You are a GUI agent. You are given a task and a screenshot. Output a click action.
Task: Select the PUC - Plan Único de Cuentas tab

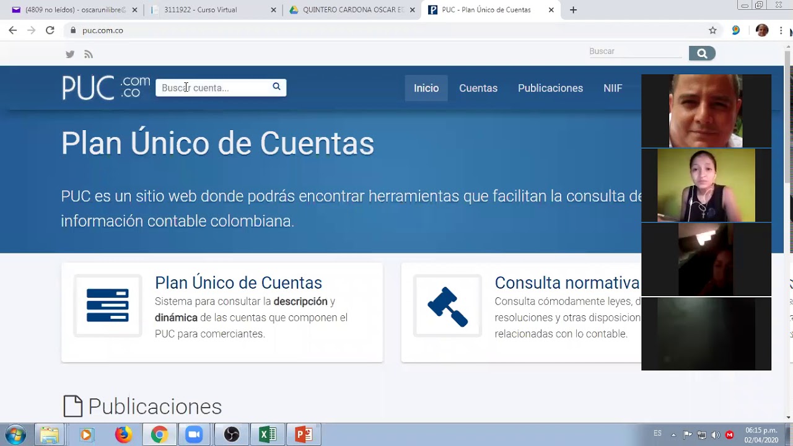[x=489, y=10]
